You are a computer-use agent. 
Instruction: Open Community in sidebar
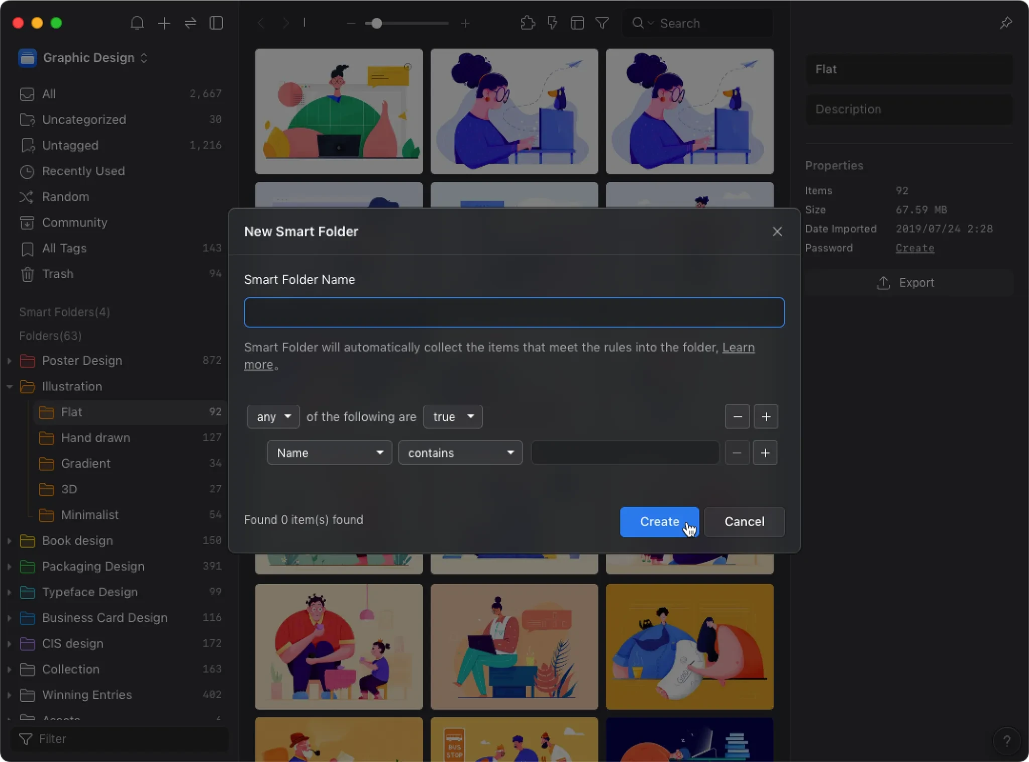click(x=121, y=223)
